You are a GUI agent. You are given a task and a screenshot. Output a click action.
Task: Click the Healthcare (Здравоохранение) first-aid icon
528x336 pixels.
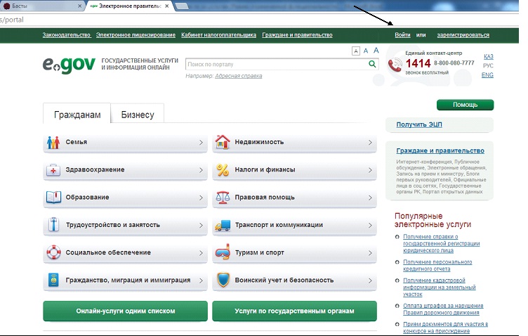pyautogui.click(x=54, y=170)
